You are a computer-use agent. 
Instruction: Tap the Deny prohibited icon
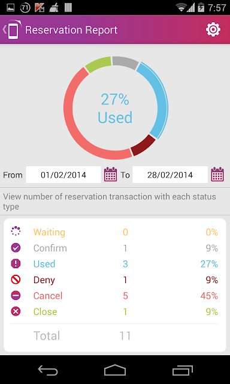click(16, 280)
